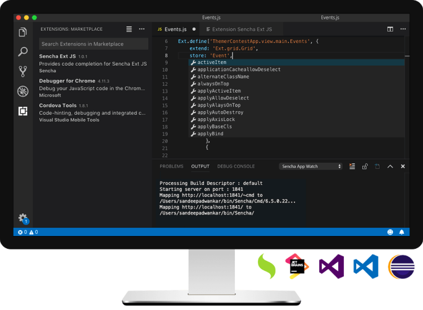Clear output panel icon
This screenshot has height=310, width=423.
(x=352, y=166)
